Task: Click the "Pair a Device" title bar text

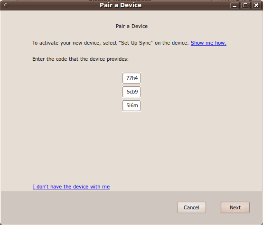Action: [121, 5]
